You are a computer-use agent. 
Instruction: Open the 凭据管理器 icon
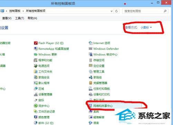91,83
